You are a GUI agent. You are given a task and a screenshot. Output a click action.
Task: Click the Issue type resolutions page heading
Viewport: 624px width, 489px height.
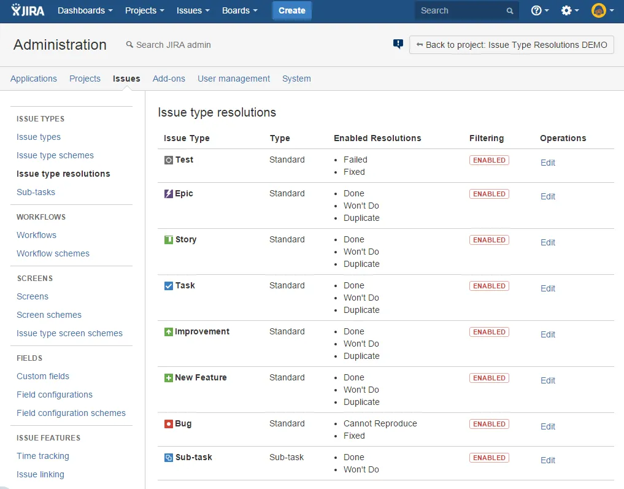[x=217, y=113]
